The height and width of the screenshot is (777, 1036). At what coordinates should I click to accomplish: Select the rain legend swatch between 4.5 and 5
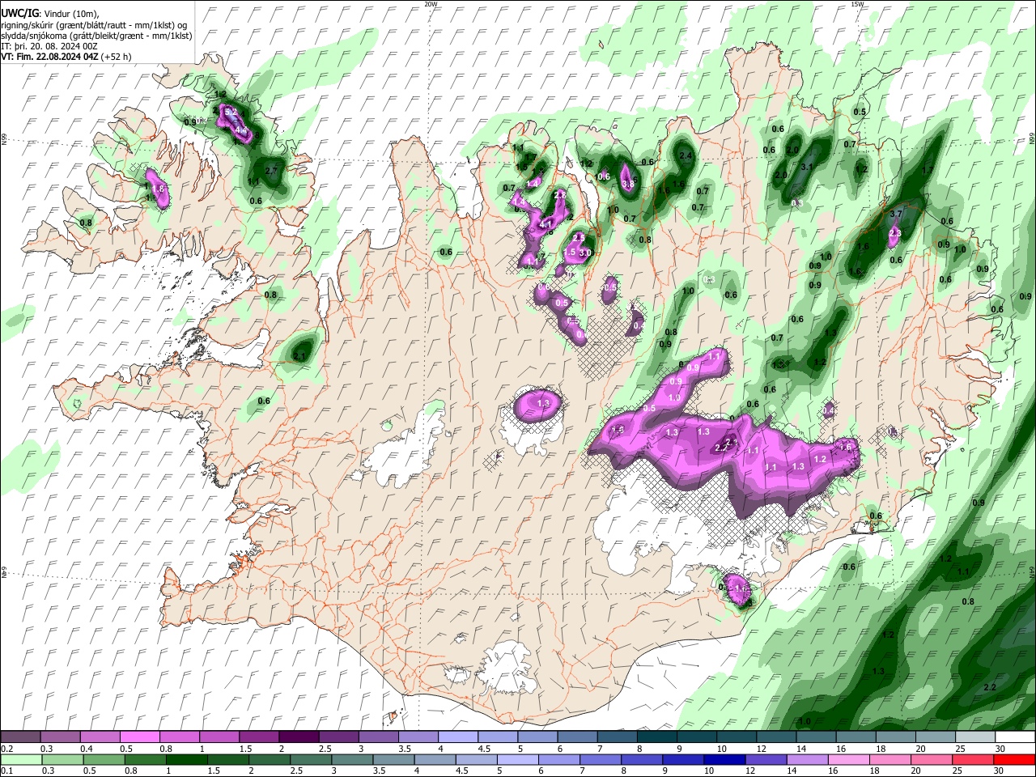(476, 759)
